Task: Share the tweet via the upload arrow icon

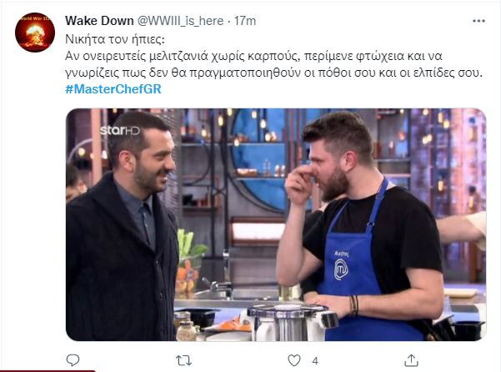Action: point(411,360)
